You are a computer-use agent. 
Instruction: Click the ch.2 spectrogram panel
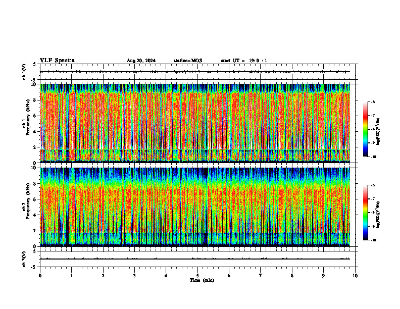click(x=195, y=207)
